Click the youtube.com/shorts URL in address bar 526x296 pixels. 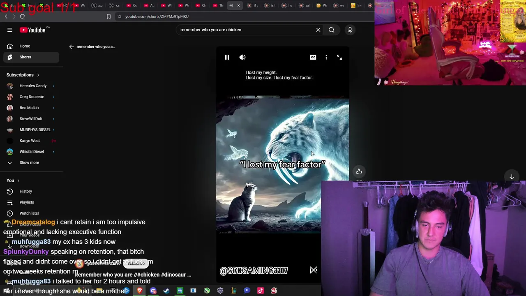(157, 16)
